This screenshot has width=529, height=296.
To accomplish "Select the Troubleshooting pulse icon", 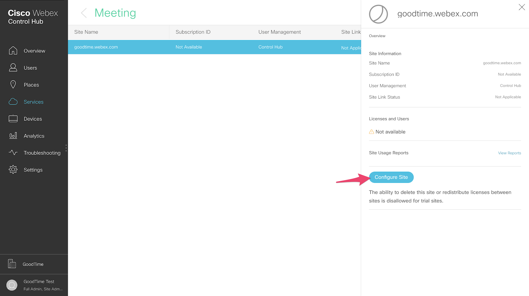I will [x=13, y=152].
